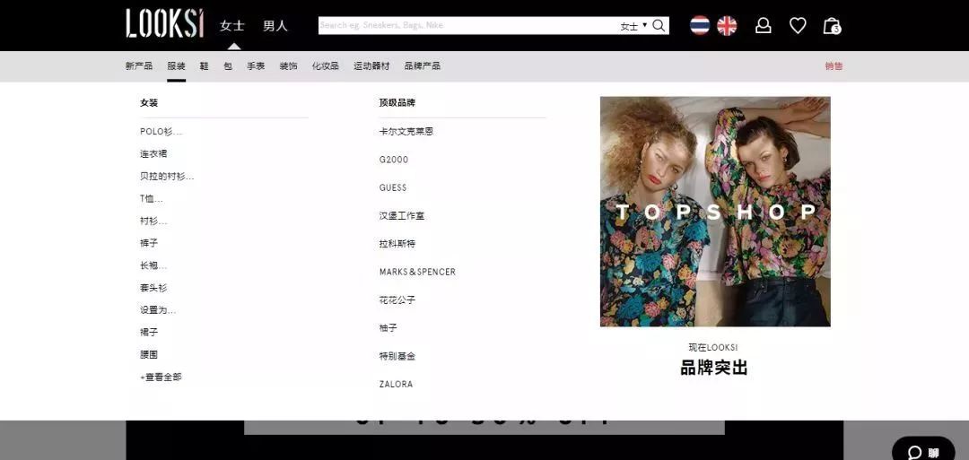
Task: Open the 设置为 category link
Action: click(x=158, y=310)
